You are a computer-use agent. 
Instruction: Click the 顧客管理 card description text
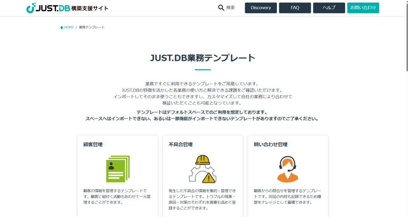(117, 196)
